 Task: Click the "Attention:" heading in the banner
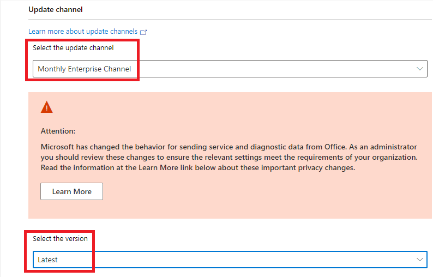58,131
